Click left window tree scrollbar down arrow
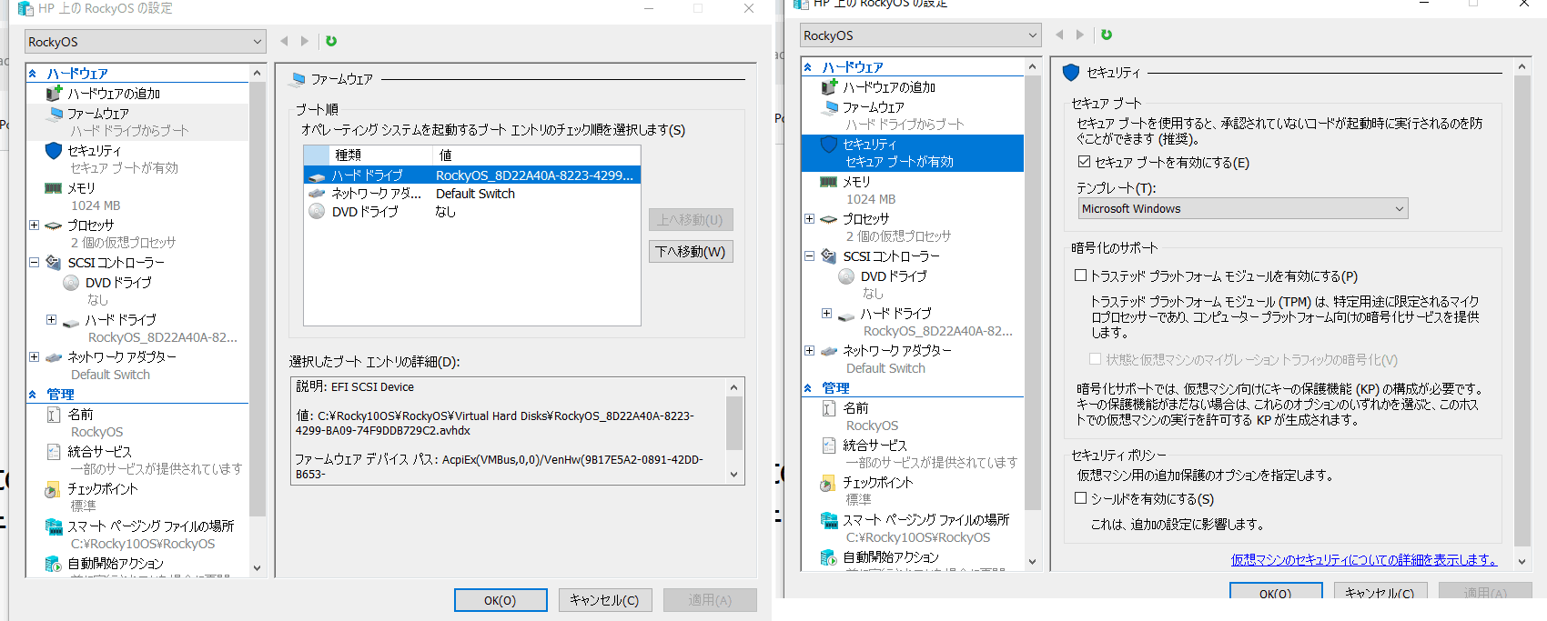 [x=257, y=568]
